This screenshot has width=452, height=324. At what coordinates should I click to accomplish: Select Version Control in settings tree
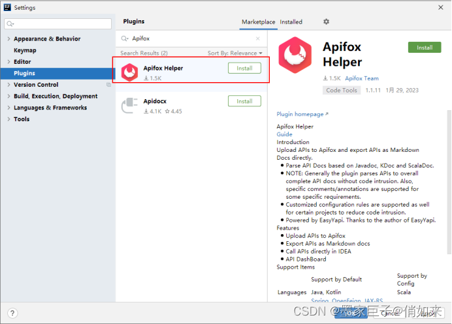36,85
